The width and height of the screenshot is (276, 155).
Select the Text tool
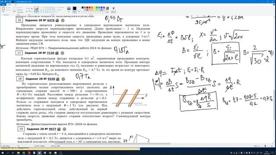[x=31, y=8]
